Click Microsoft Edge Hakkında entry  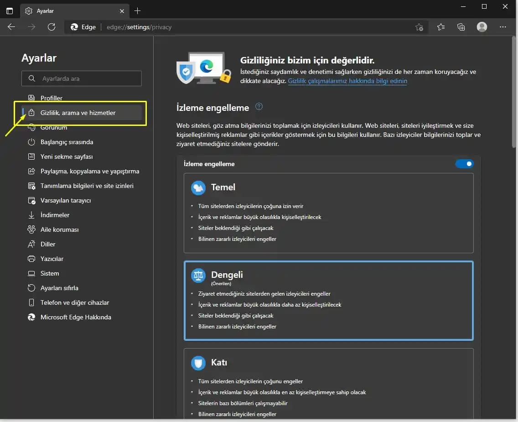(x=75, y=317)
